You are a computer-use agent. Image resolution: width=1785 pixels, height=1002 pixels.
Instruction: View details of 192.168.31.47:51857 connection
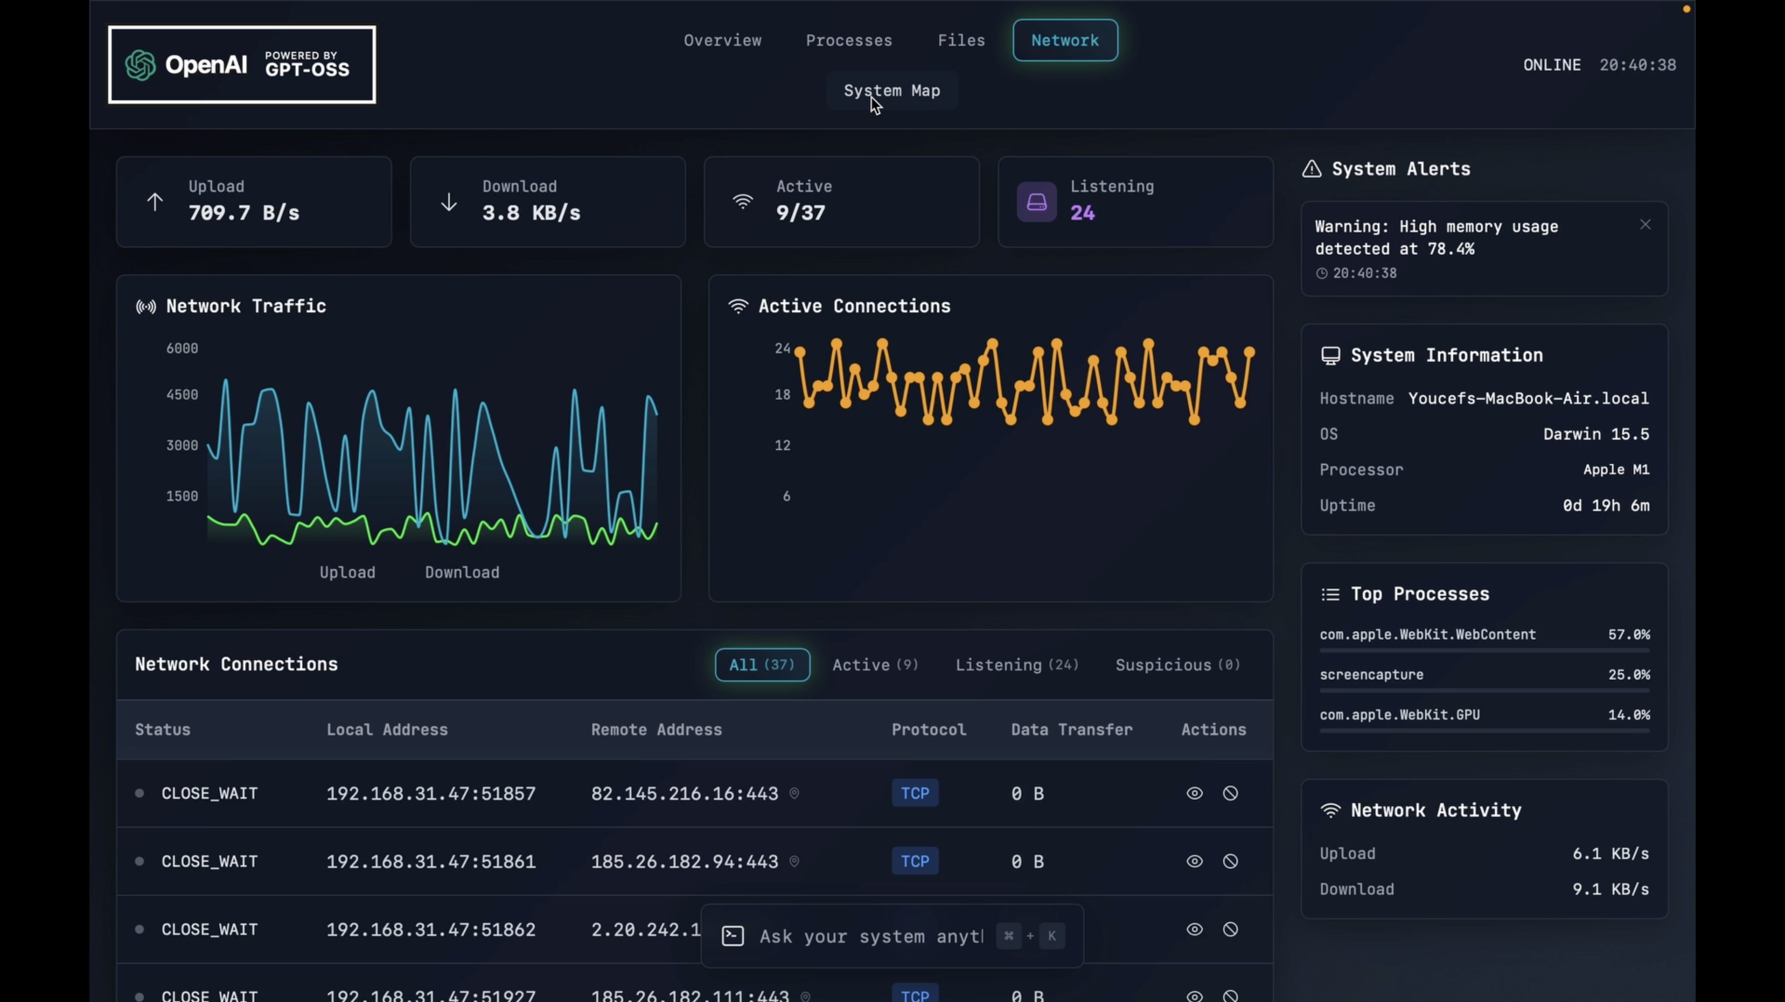[x=1194, y=793]
